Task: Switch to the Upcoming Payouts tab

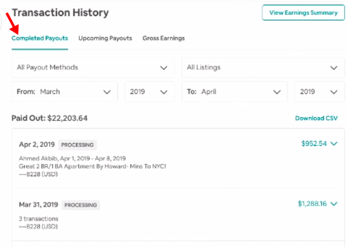Action: tap(105, 38)
